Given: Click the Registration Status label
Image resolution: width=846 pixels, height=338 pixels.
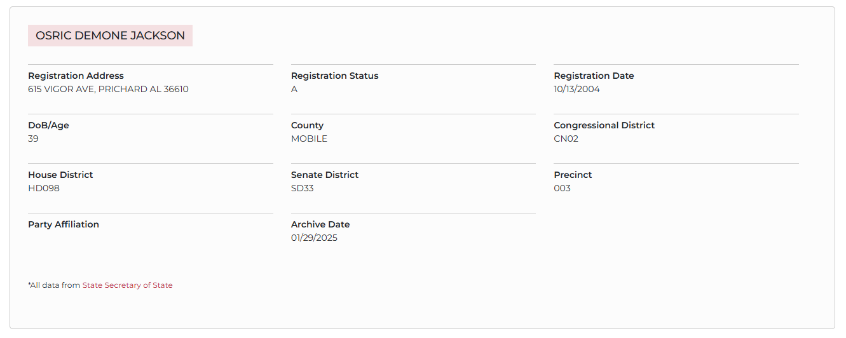Looking at the screenshot, I should coord(334,76).
